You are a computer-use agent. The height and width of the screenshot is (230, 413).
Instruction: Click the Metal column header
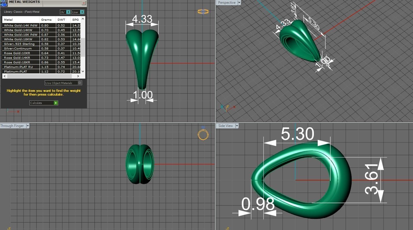pyautogui.click(x=21, y=20)
